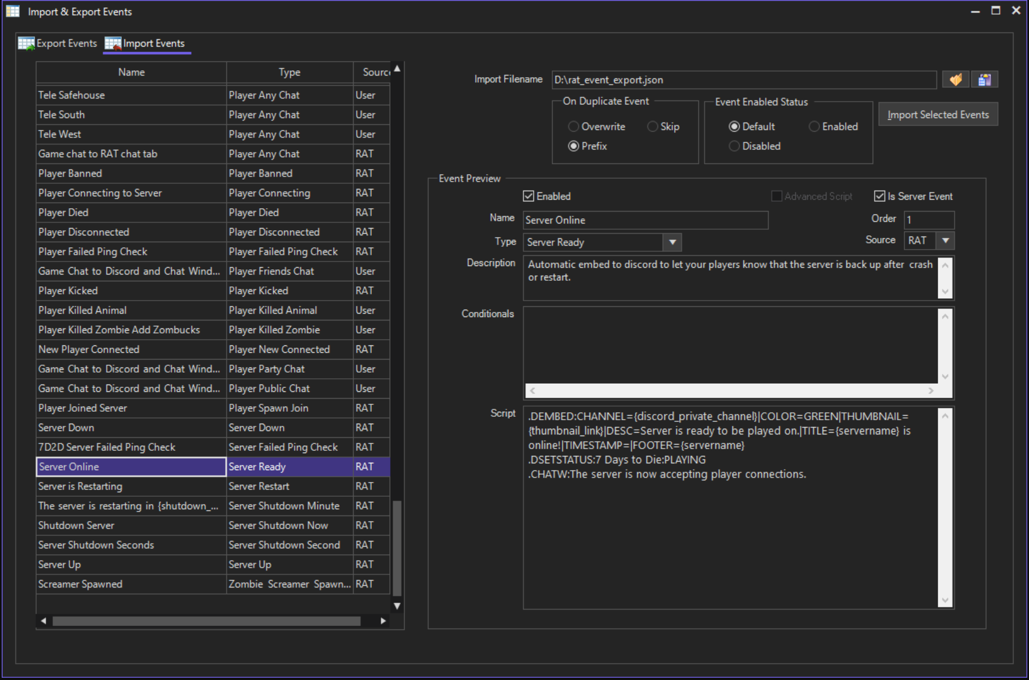Screen dimensions: 1029x680
Task: Toggle the Is Server Event checkbox
Action: point(879,196)
